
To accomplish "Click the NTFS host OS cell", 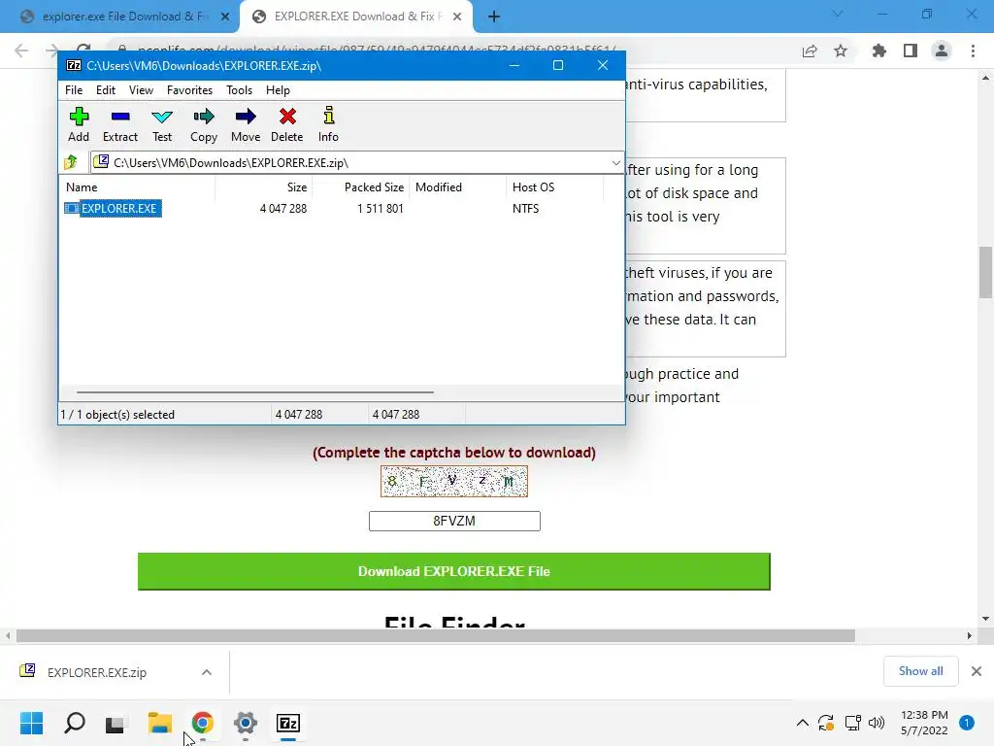I will (525, 208).
